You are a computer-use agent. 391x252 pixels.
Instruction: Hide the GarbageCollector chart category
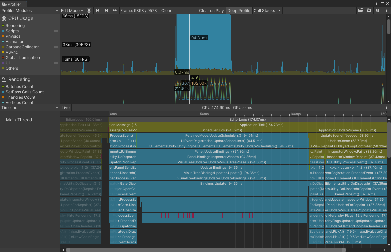tap(3, 47)
